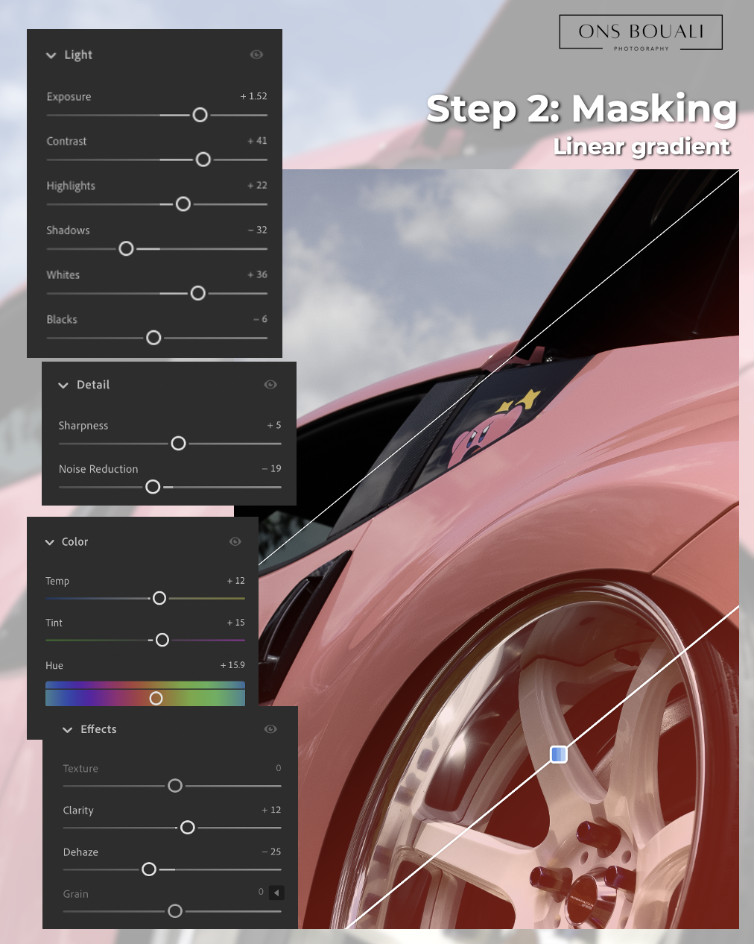
Task: Click the Temp value + 12
Action: 235,581
